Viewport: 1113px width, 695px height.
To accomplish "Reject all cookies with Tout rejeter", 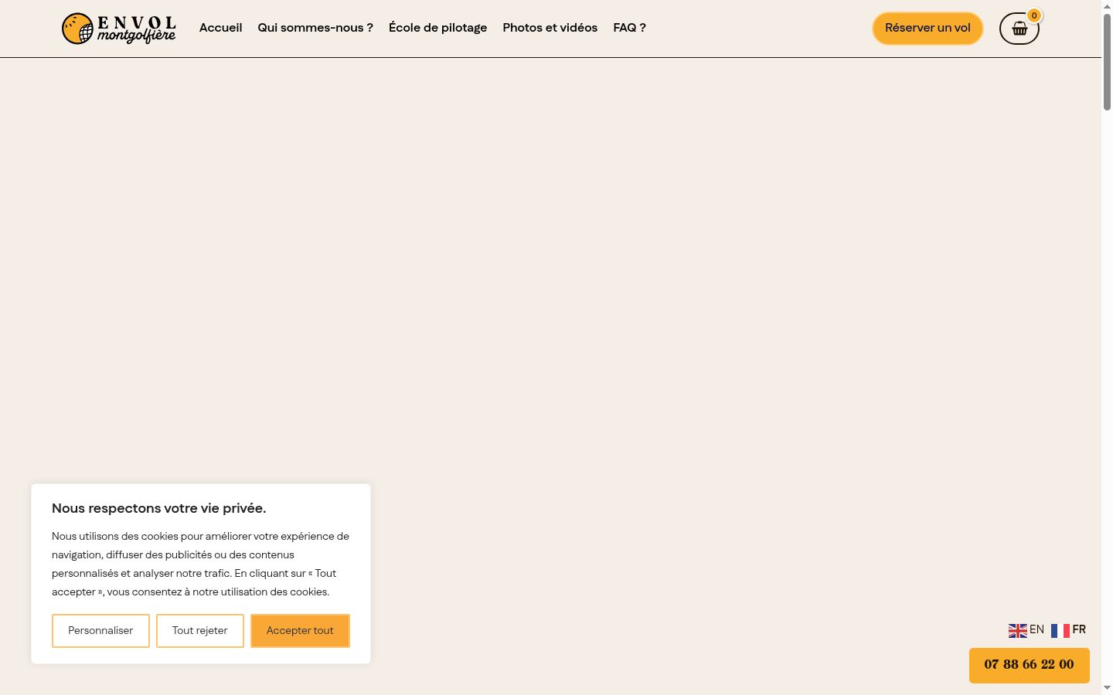I will click(200, 631).
